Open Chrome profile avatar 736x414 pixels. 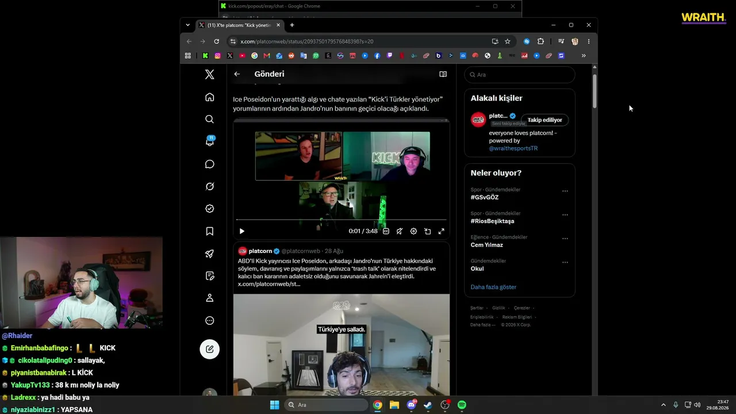tap(574, 41)
